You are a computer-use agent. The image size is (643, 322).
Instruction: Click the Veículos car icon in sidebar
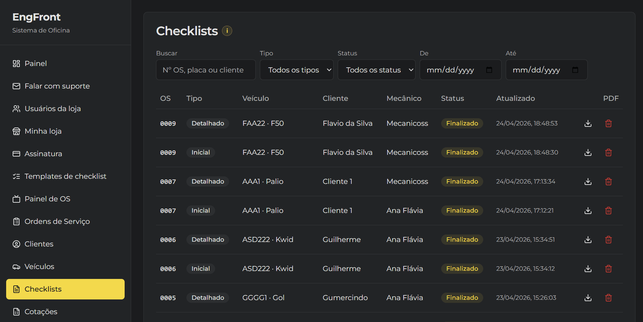coord(16,266)
